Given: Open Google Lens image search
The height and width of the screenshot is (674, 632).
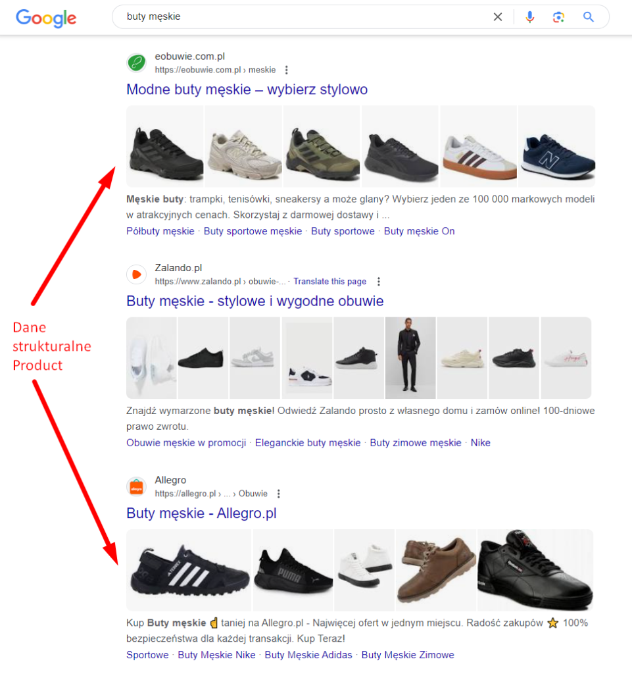Looking at the screenshot, I should click(559, 17).
